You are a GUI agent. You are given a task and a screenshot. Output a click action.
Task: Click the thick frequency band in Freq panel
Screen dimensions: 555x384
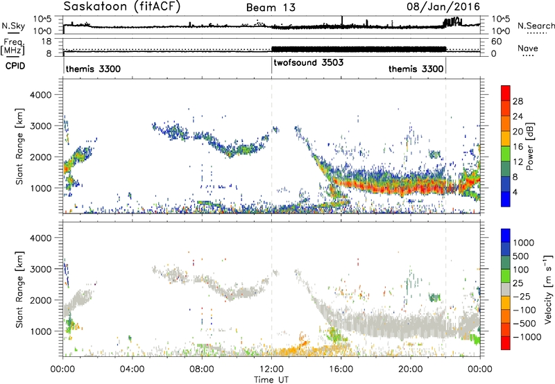tap(359, 49)
